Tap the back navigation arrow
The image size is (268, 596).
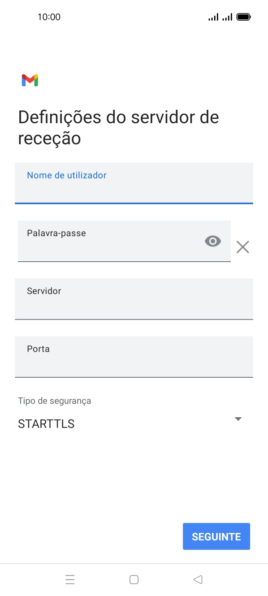198,579
